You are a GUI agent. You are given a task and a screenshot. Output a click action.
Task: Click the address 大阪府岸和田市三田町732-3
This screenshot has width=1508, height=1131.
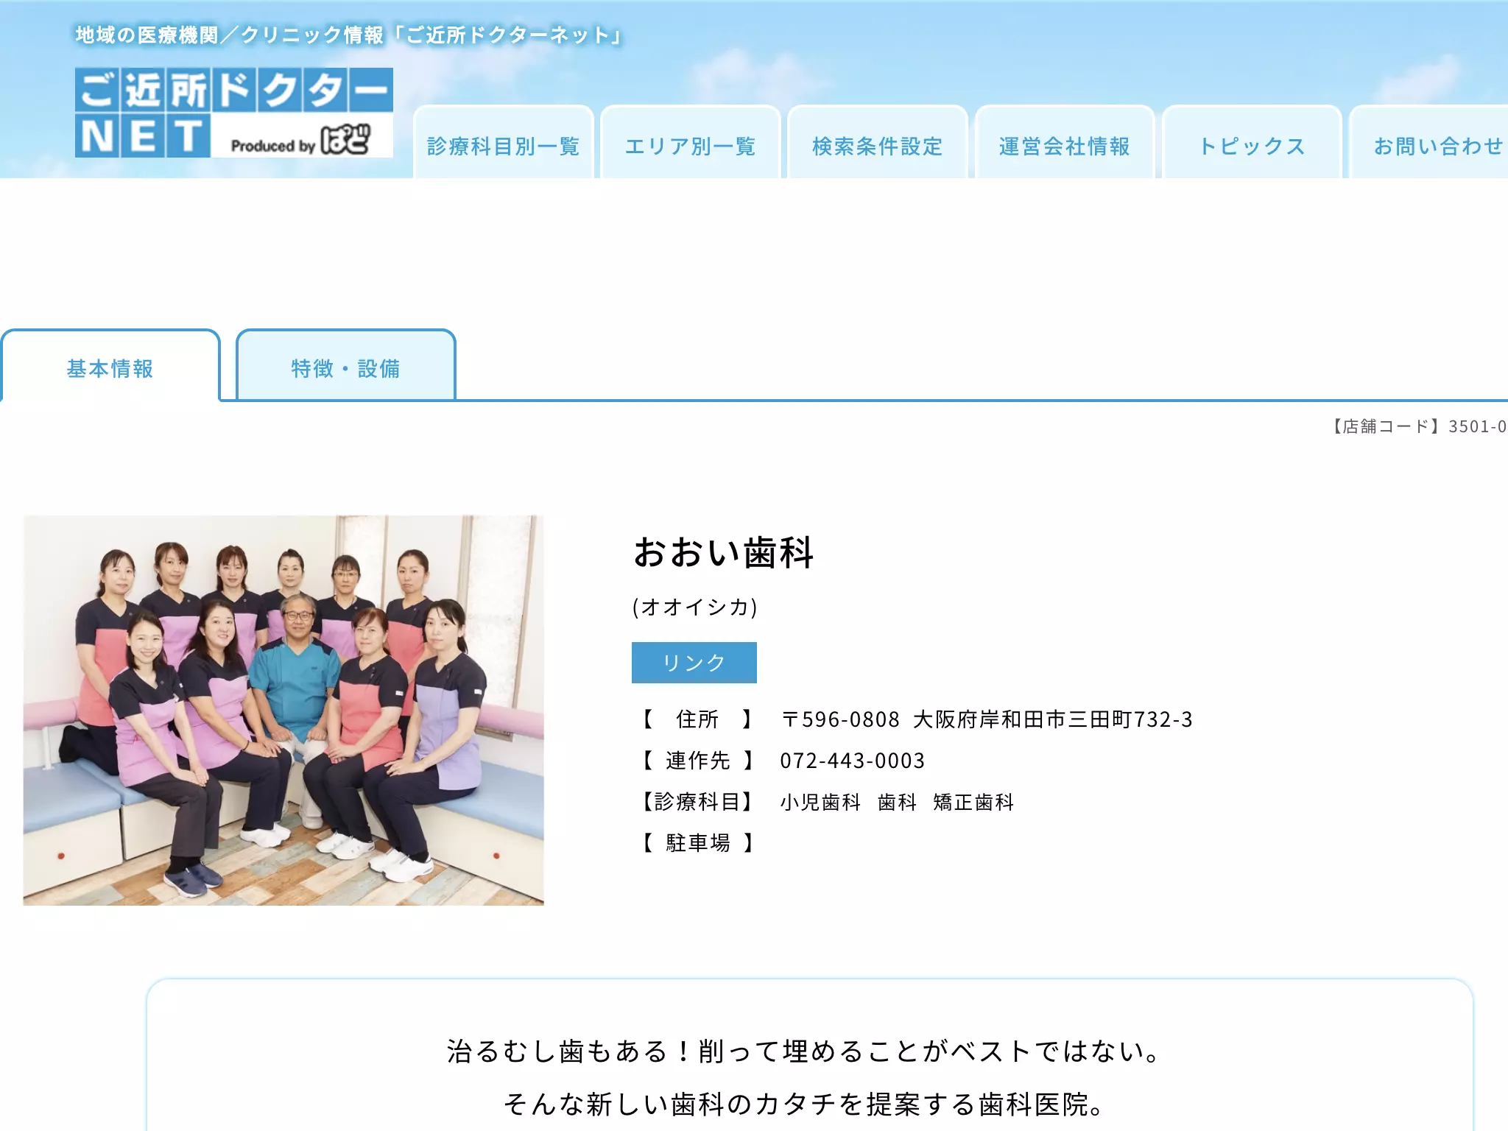pos(1053,719)
